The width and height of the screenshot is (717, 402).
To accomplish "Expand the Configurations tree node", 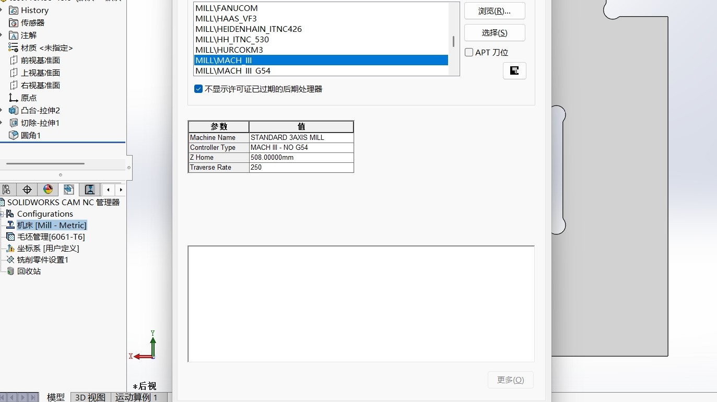I will point(2,214).
